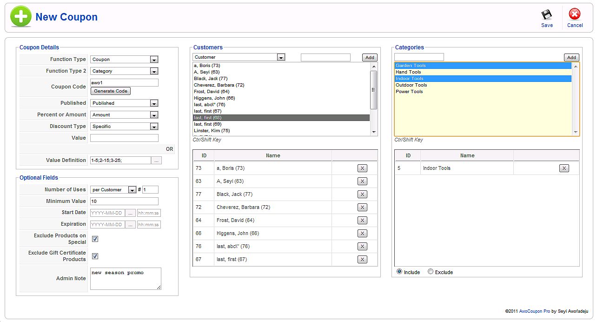Toggle Exclude Products on Special checkbox
This screenshot has width=597, height=322.
click(95, 239)
